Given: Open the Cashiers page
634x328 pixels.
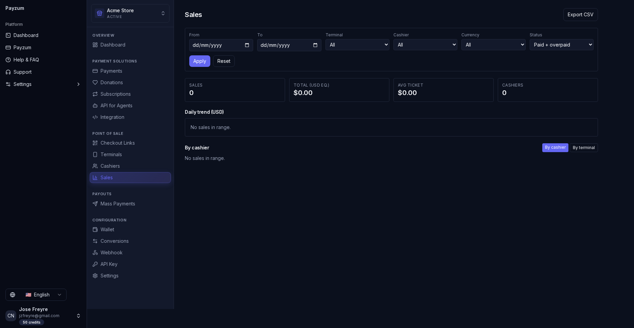Looking at the screenshot, I should [x=130, y=166].
